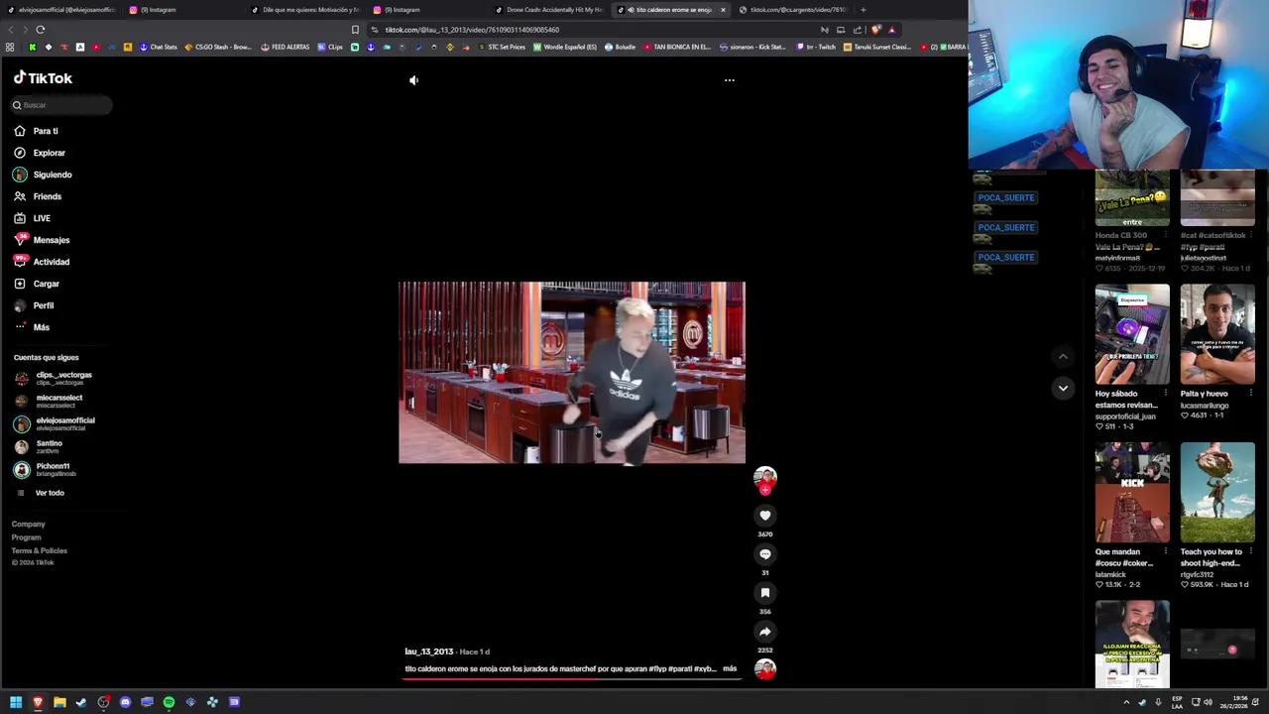
Task: Open the spinning sound disc icon
Action: [x=764, y=670]
